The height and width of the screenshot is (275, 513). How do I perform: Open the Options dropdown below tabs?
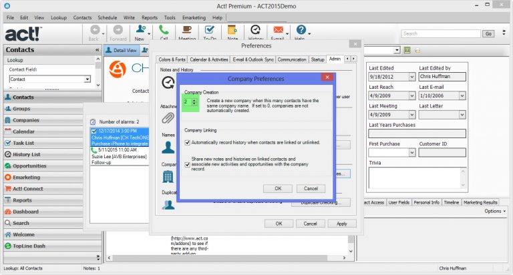click(x=495, y=211)
